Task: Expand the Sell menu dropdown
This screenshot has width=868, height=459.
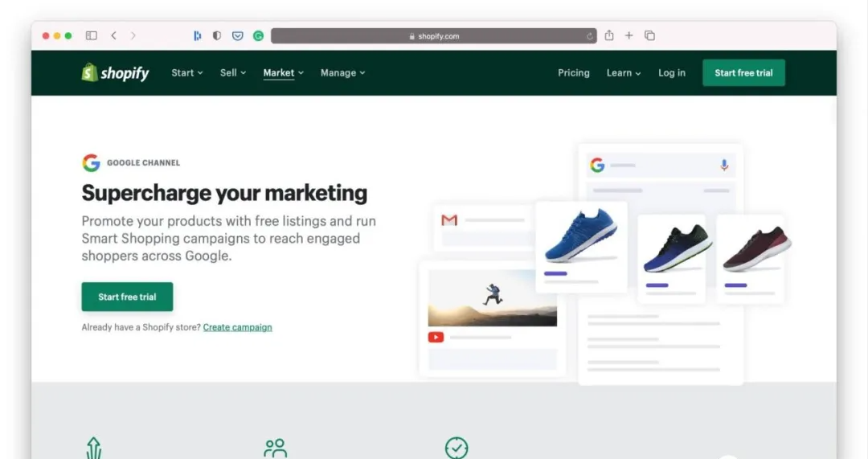Action: pos(233,72)
